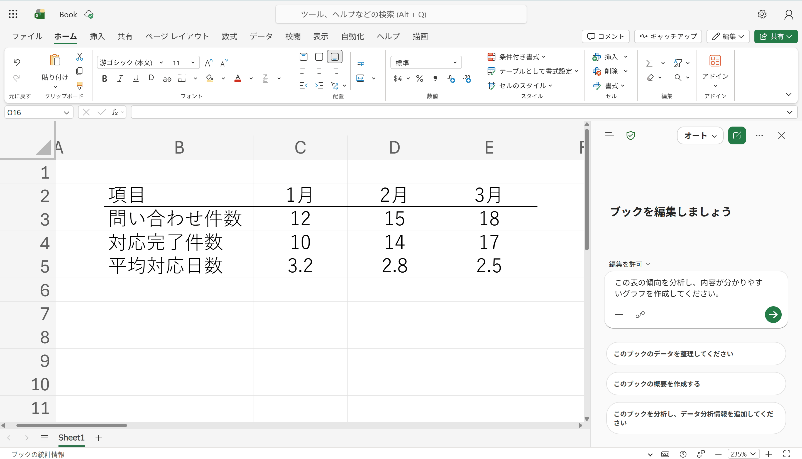The image size is (802, 459).
Task: Toggle center horizontal alignment
Action: 319,71
